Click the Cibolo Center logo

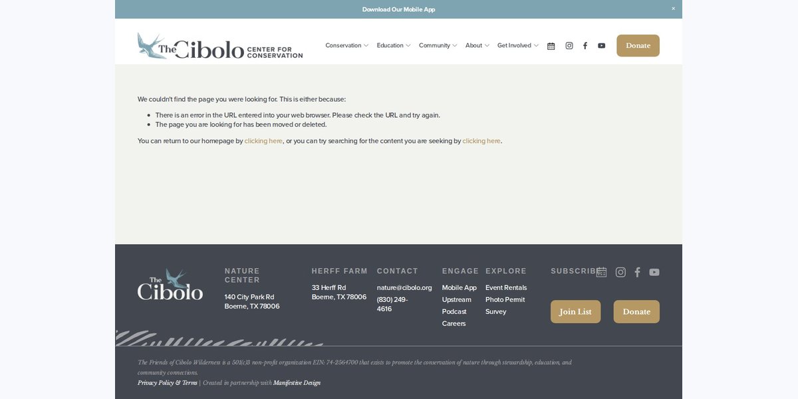click(x=219, y=46)
